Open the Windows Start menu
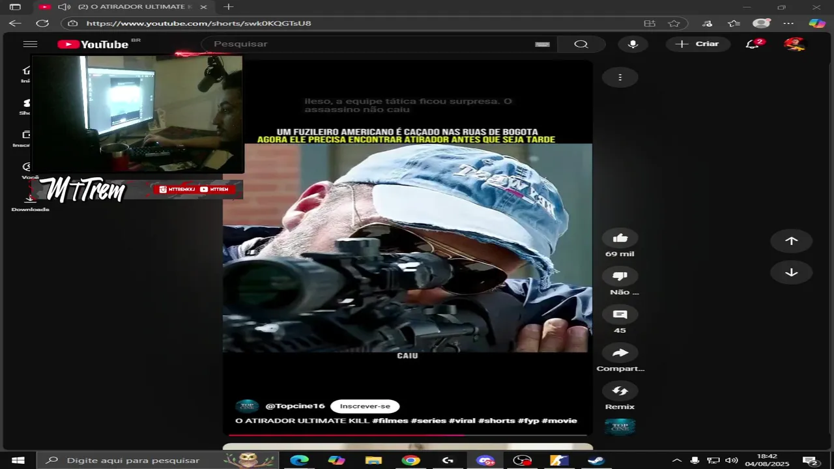This screenshot has height=469, width=834. click(x=18, y=461)
